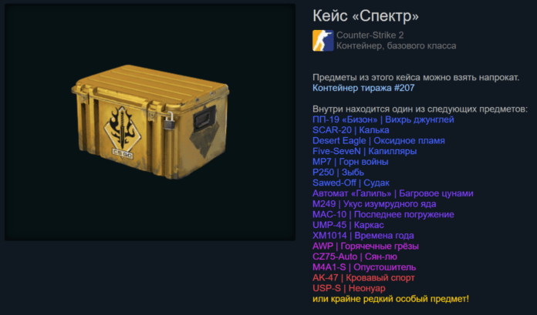Open MAC-10 | Последнее погружение
This screenshot has height=315, width=537.
(383, 215)
